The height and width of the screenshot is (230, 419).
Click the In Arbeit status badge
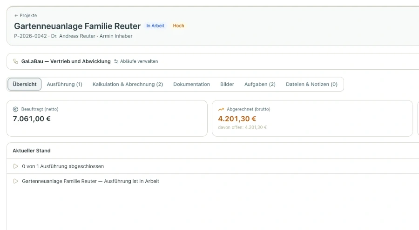click(155, 26)
